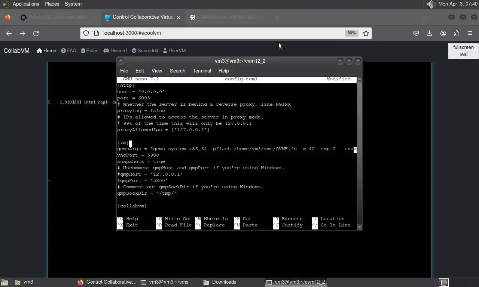Screen dimensions: 479x287
Task: Switch to Control Collaborative Firefox taskbar item
Action: pos(107,282)
